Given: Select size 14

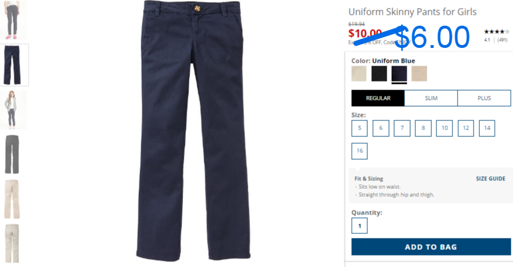Looking at the screenshot, I should (487, 128).
